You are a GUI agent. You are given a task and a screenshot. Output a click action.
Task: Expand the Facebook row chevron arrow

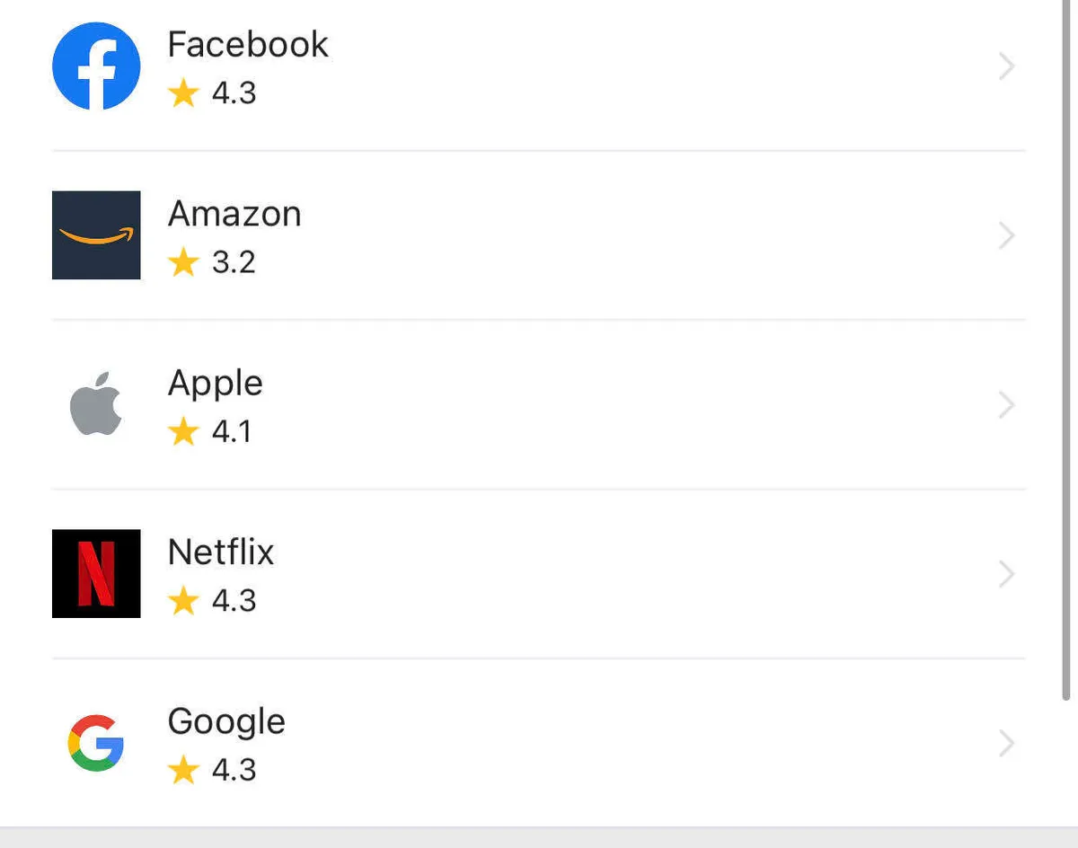pyautogui.click(x=1007, y=66)
